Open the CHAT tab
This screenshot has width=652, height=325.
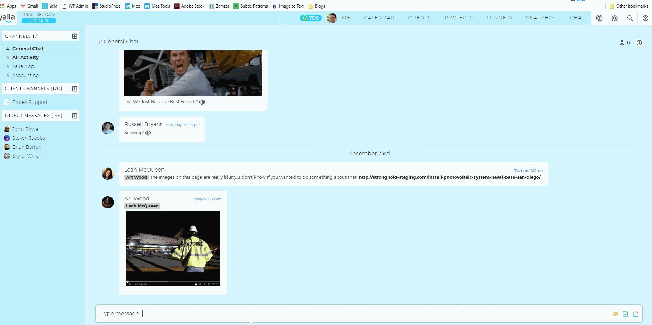577,18
